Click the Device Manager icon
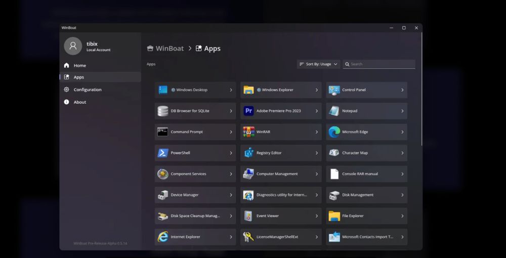This screenshot has width=506, height=258. pyautogui.click(x=163, y=195)
